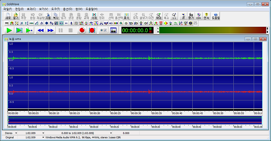Click the 확대 zoom in button
Screen dimensions: 271x141
pos(158,16)
